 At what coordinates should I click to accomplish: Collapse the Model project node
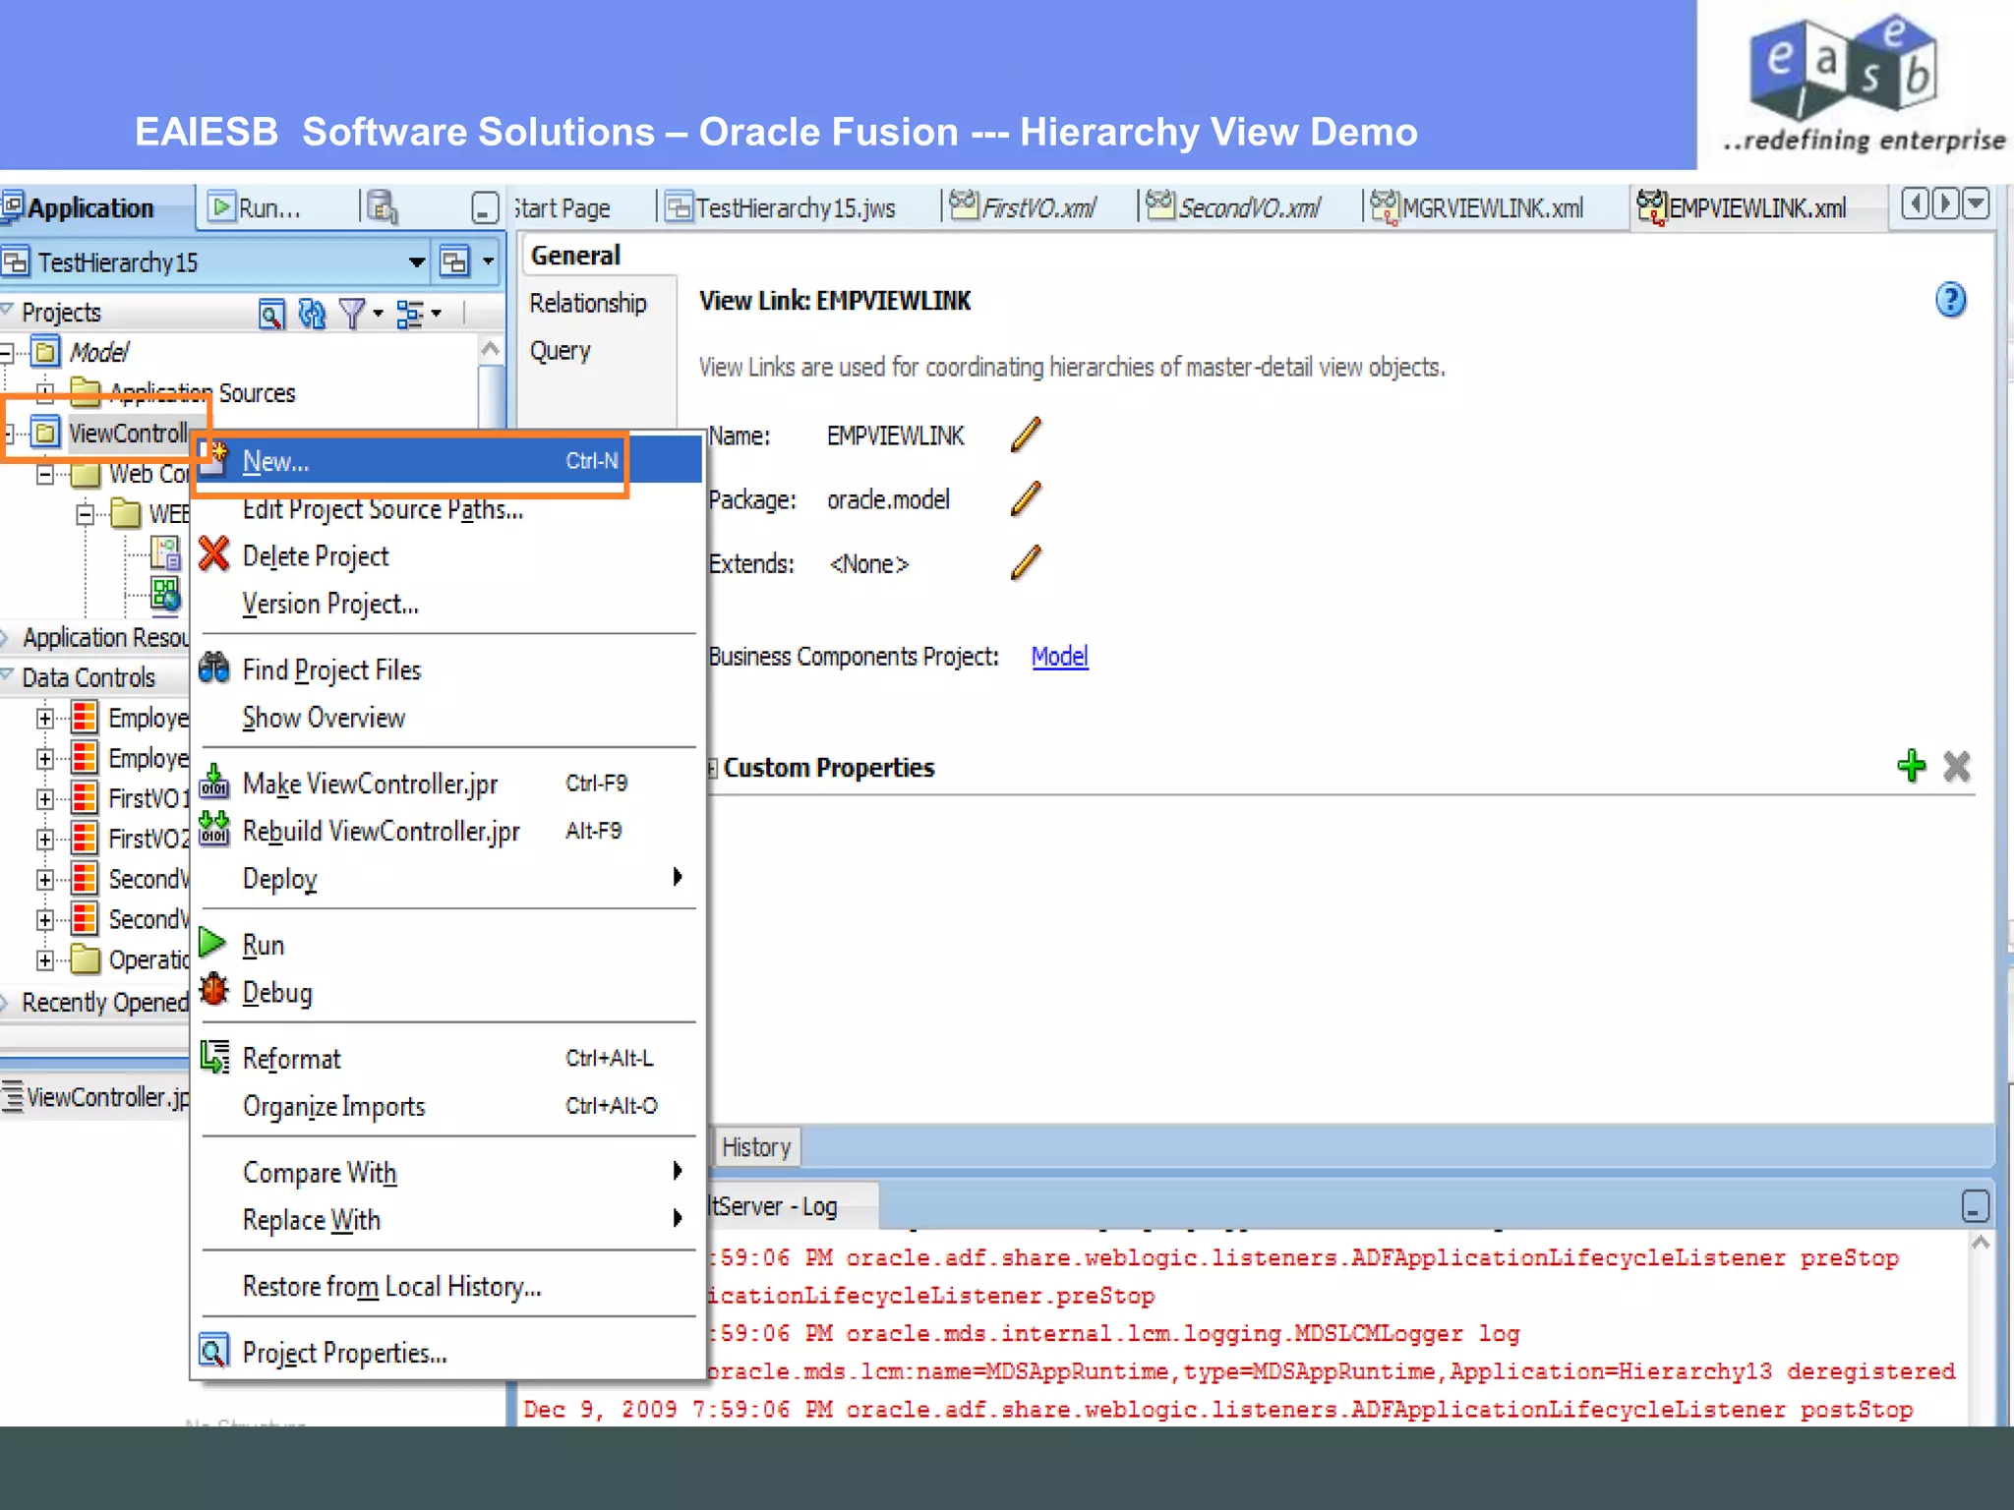(7, 352)
